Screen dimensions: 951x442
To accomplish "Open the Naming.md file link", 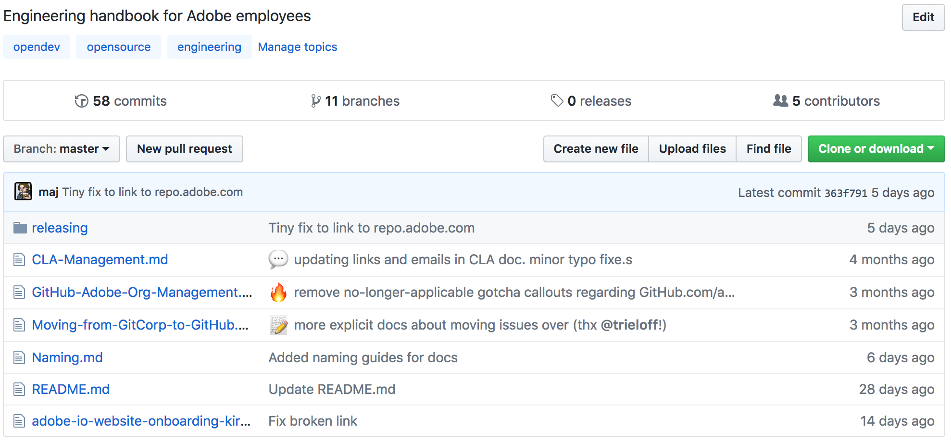I will pyautogui.click(x=67, y=357).
